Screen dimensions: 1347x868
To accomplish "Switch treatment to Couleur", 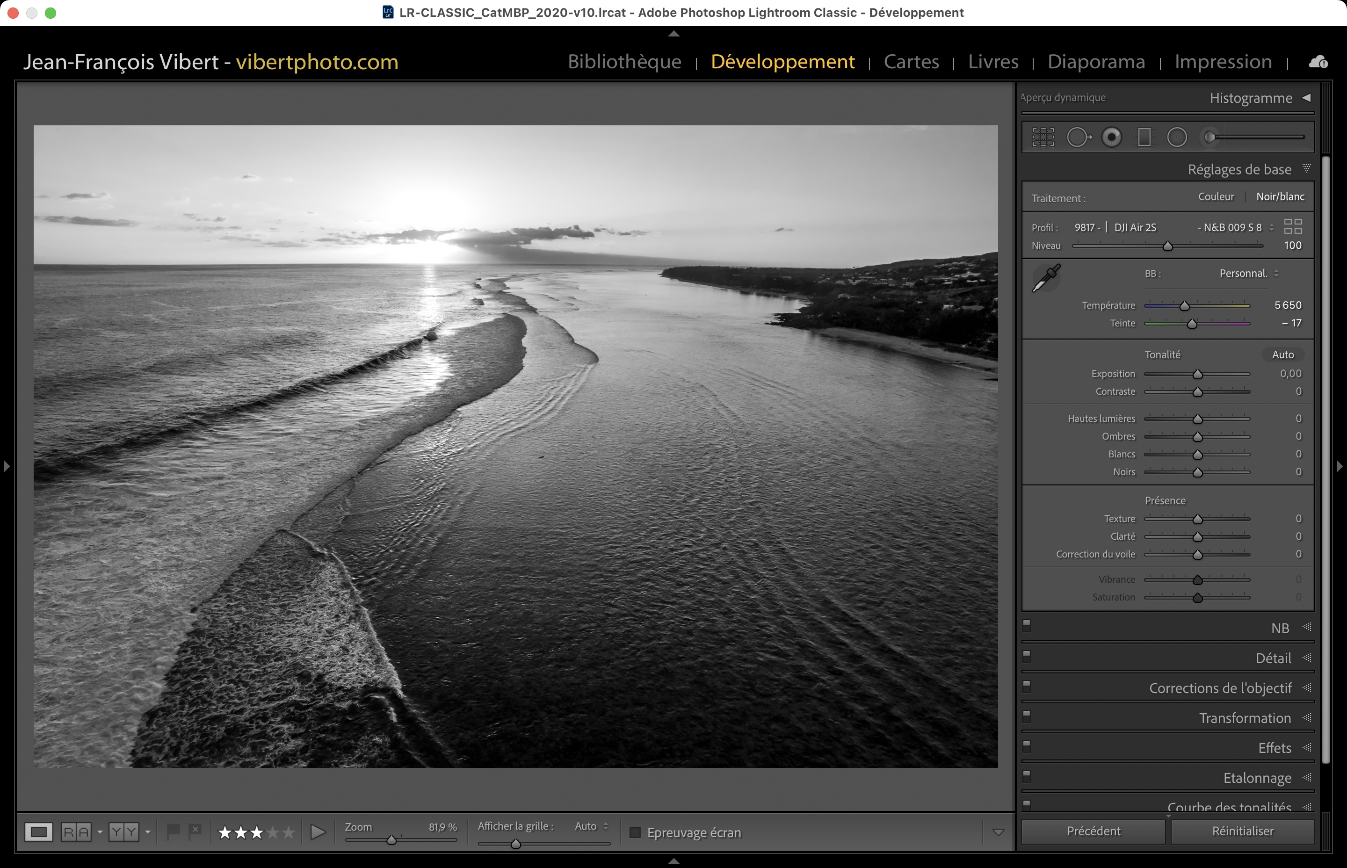I will 1216,197.
